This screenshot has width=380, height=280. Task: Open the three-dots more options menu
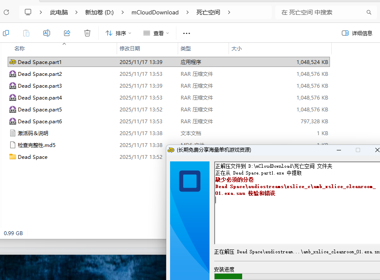coord(187,33)
